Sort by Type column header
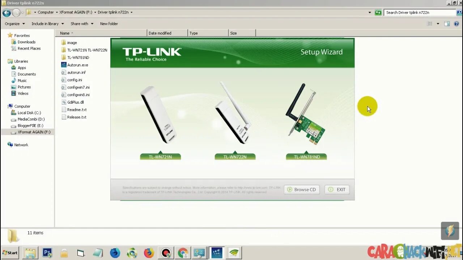This screenshot has height=260, width=463. pyautogui.click(x=208, y=33)
